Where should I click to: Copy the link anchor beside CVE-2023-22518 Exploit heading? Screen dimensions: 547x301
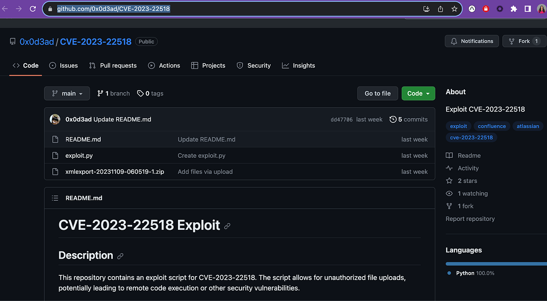(227, 226)
